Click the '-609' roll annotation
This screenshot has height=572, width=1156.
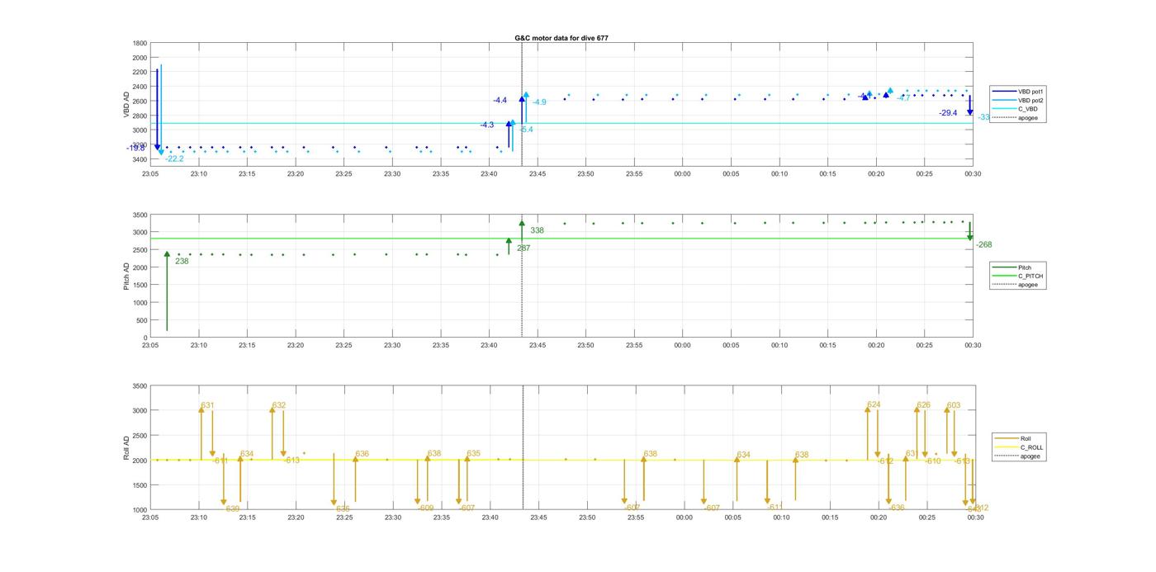click(425, 508)
